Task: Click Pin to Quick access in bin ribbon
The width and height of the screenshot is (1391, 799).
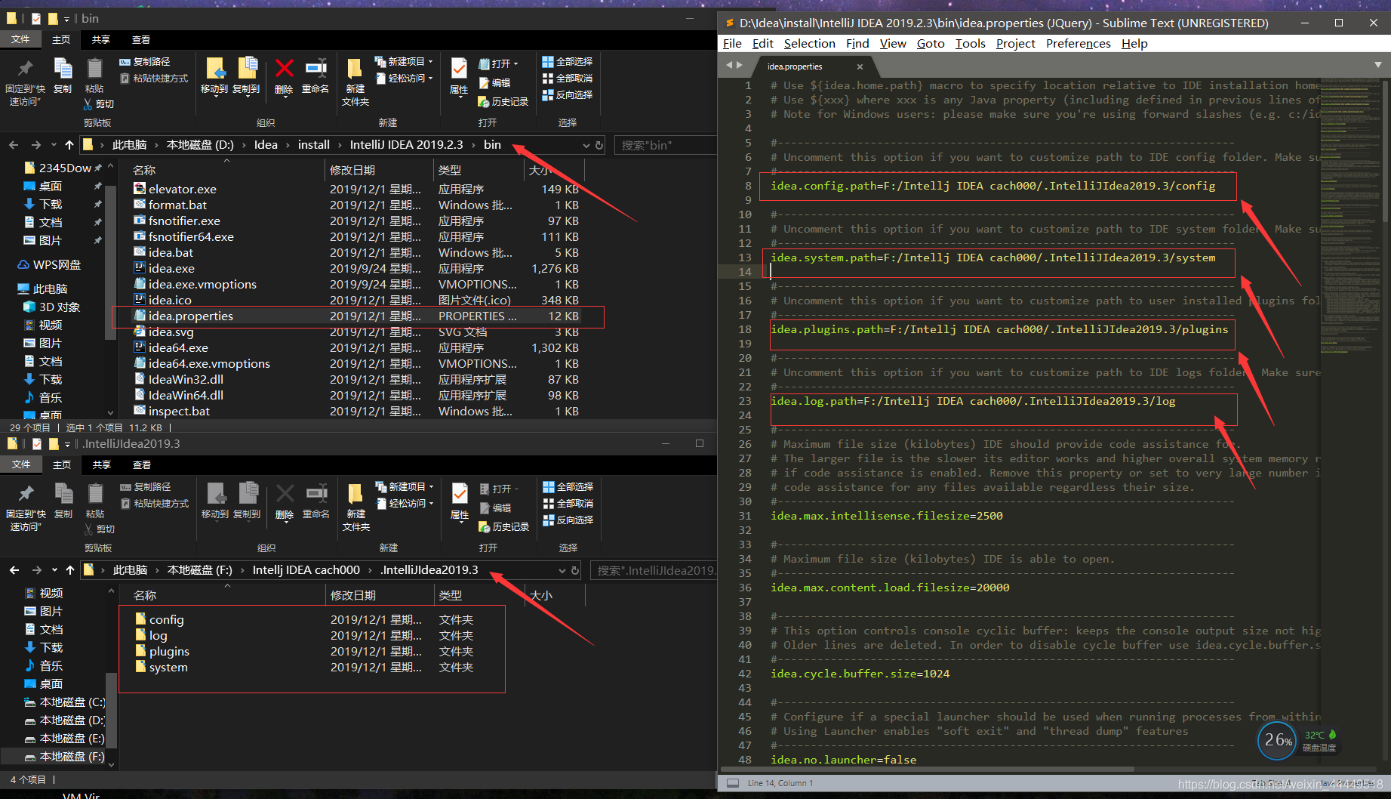Action: [x=25, y=82]
